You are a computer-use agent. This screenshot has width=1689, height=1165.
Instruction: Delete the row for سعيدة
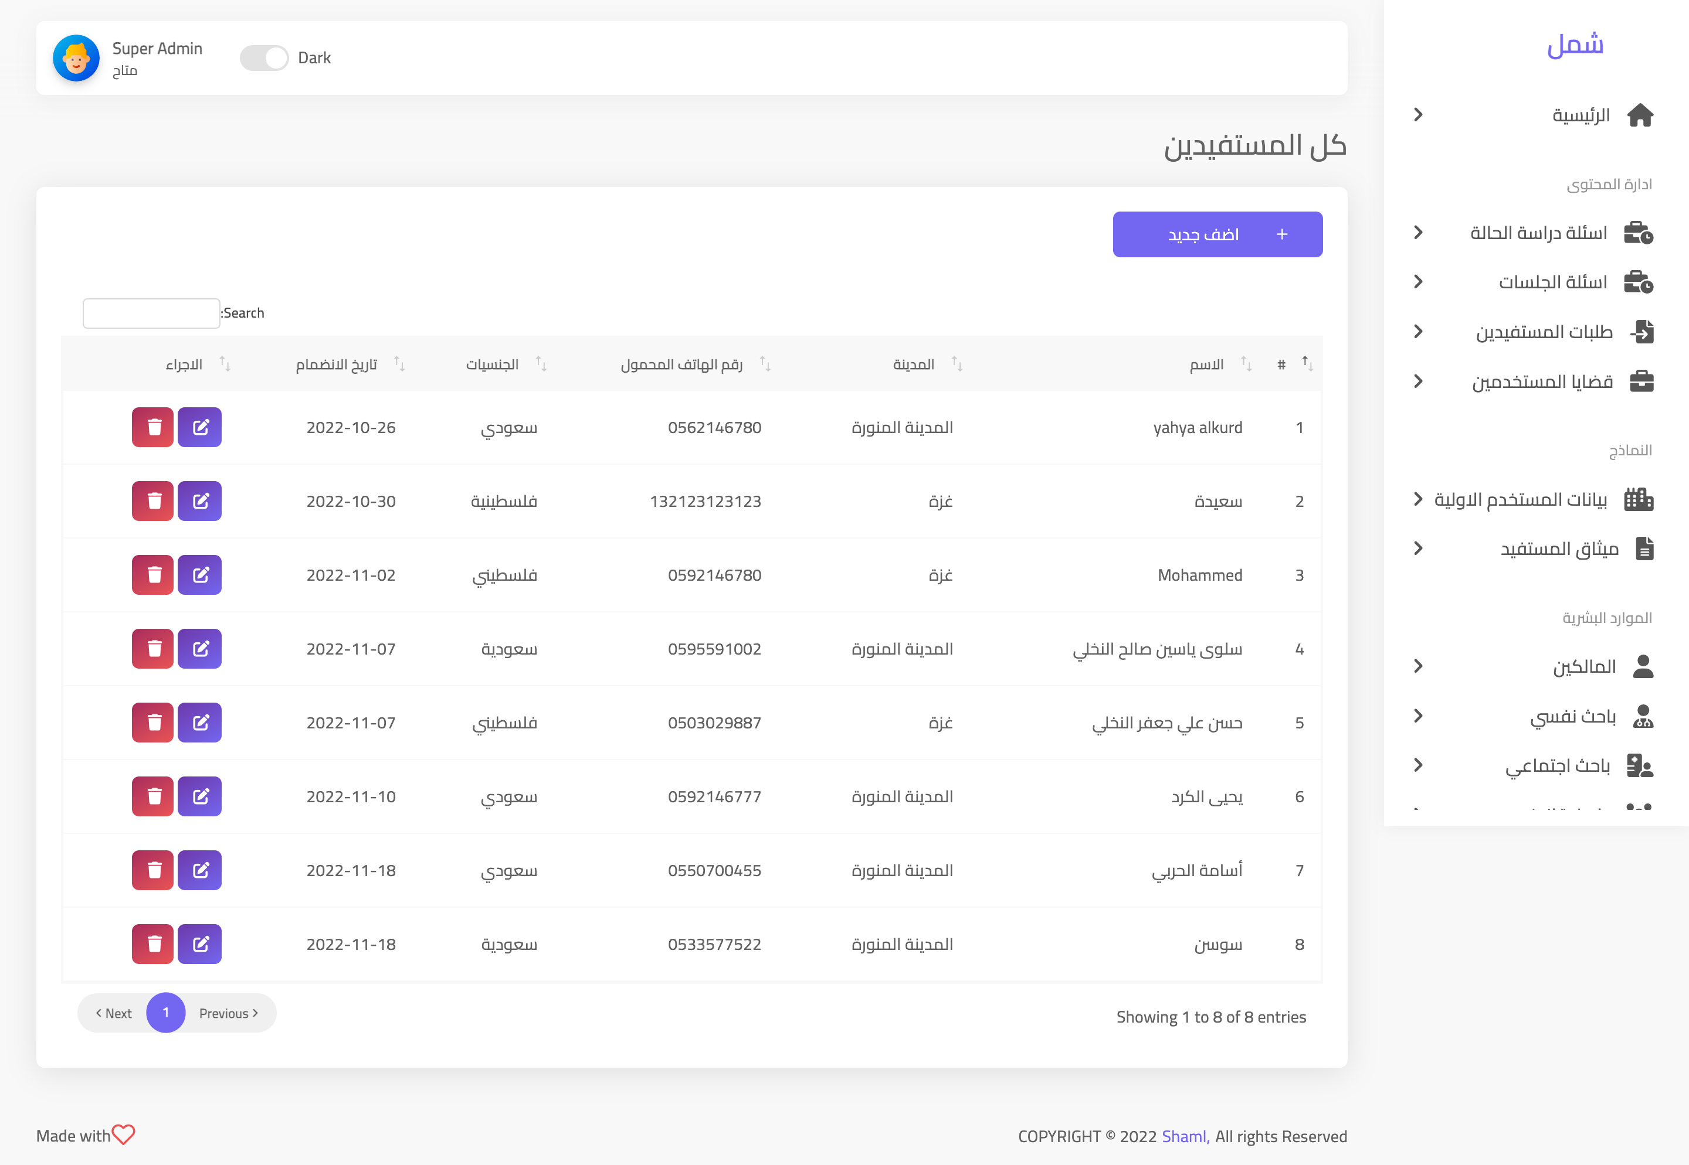click(x=152, y=500)
